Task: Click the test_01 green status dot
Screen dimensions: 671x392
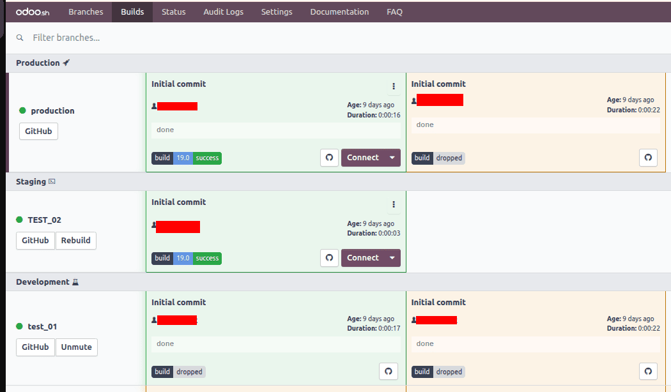Action: pyautogui.click(x=19, y=326)
